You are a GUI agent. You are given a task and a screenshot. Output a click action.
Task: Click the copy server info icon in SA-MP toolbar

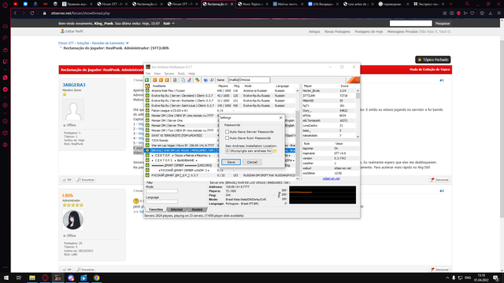(x=183, y=80)
